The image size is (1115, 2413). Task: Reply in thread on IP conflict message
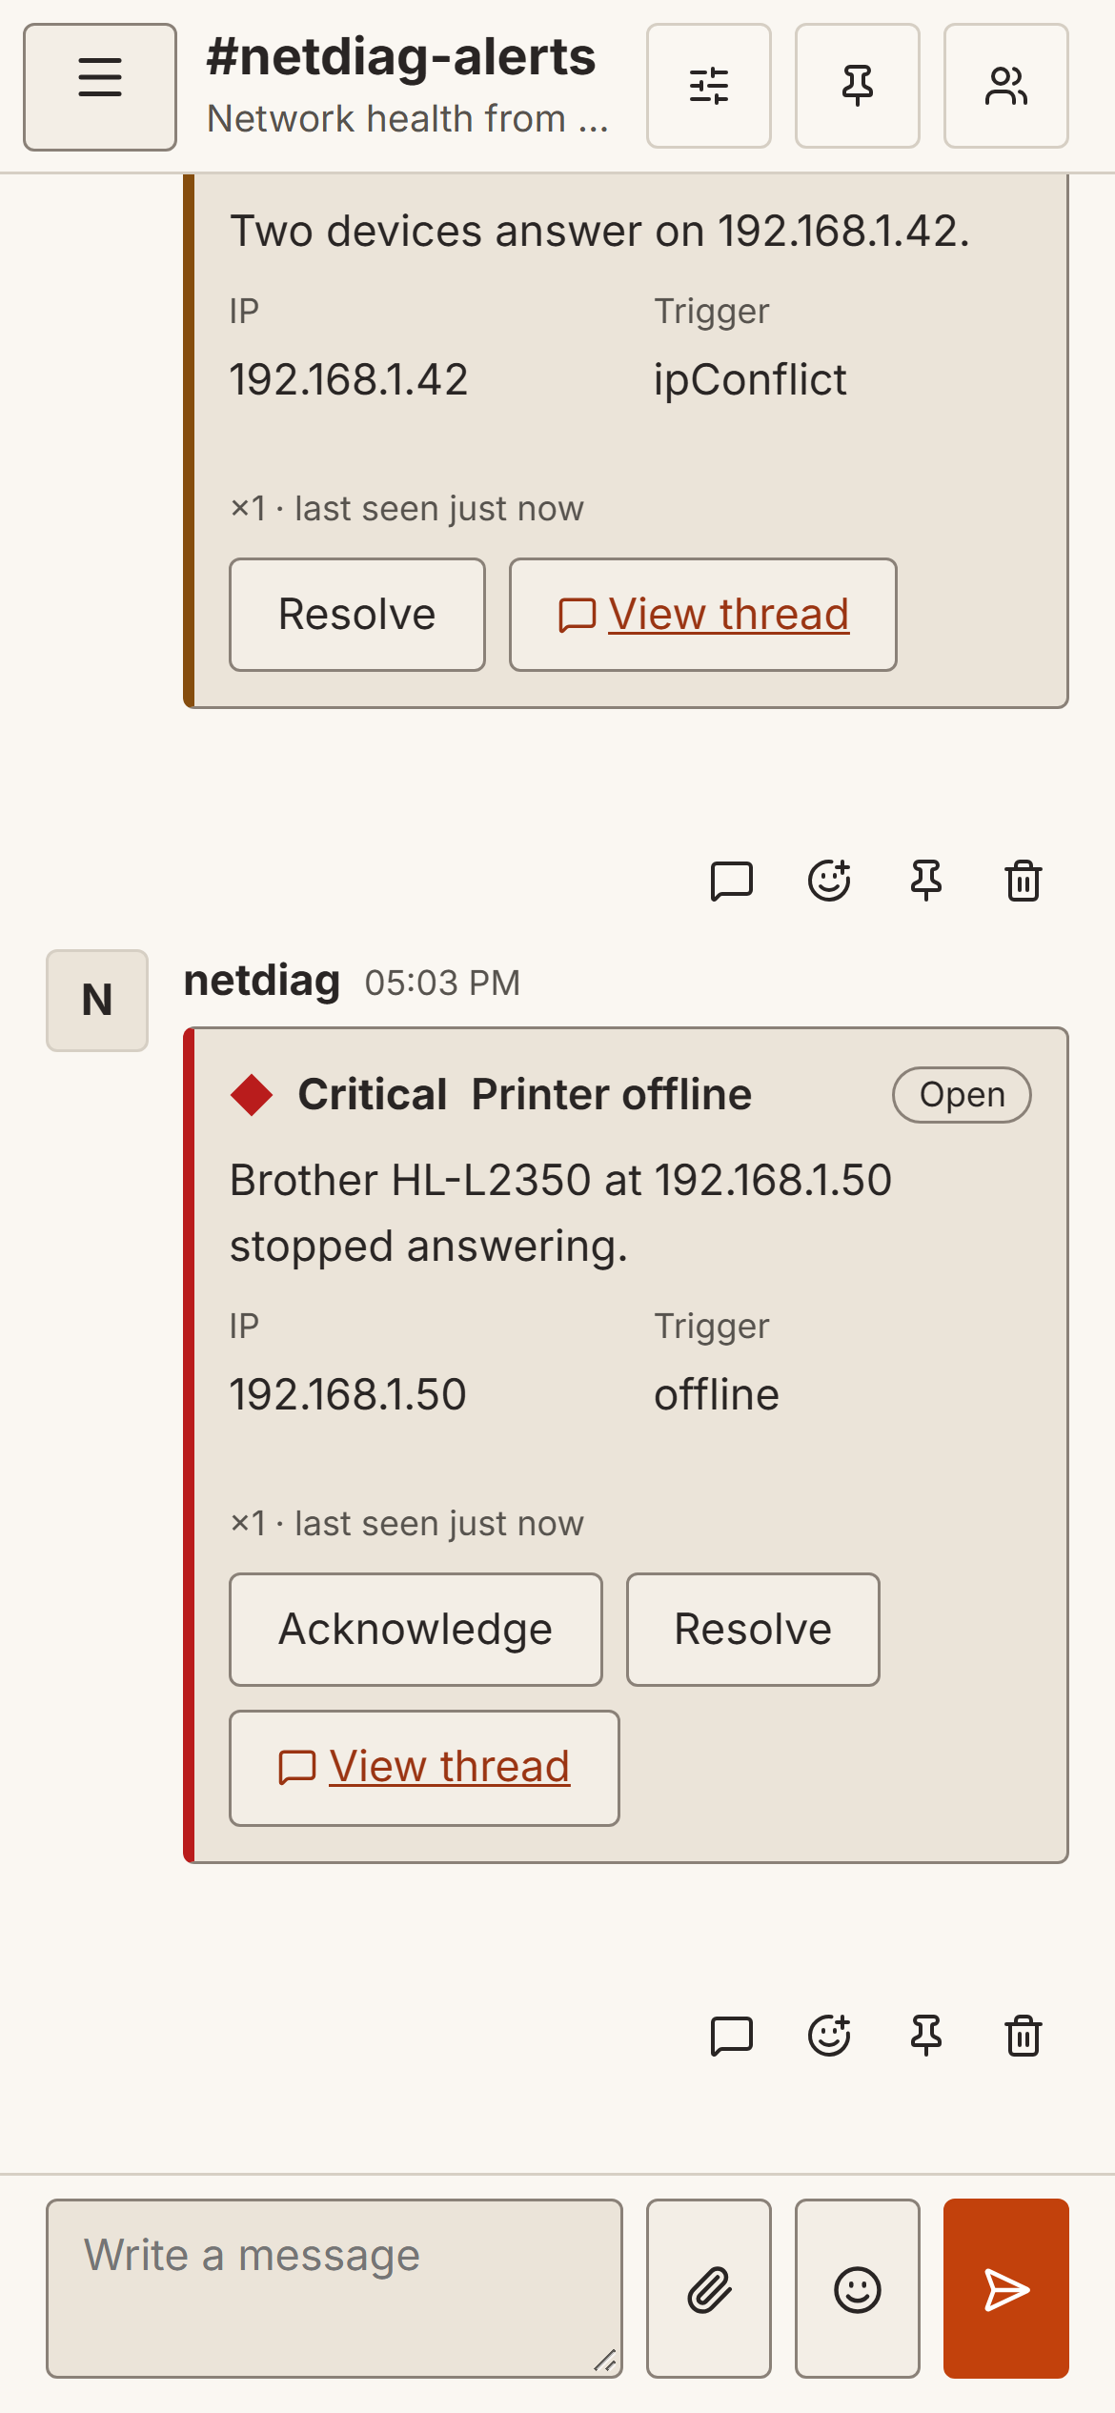[x=732, y=881]
